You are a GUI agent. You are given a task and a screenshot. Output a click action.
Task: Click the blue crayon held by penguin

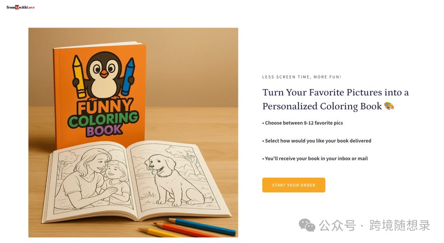(128, 76)
